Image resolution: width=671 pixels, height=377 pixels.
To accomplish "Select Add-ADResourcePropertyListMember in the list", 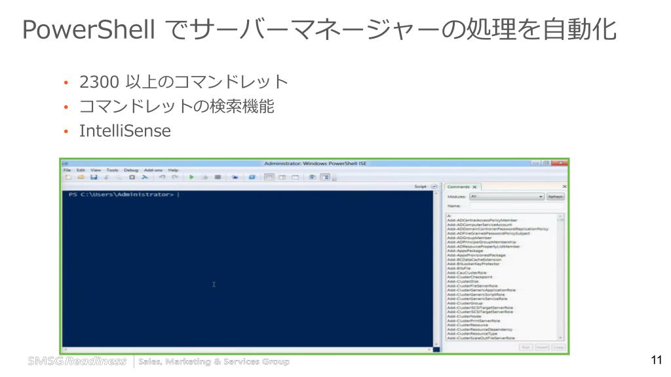I will click(x=484, y=246).
